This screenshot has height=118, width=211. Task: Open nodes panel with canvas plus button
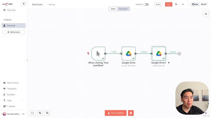click(206, 14)
